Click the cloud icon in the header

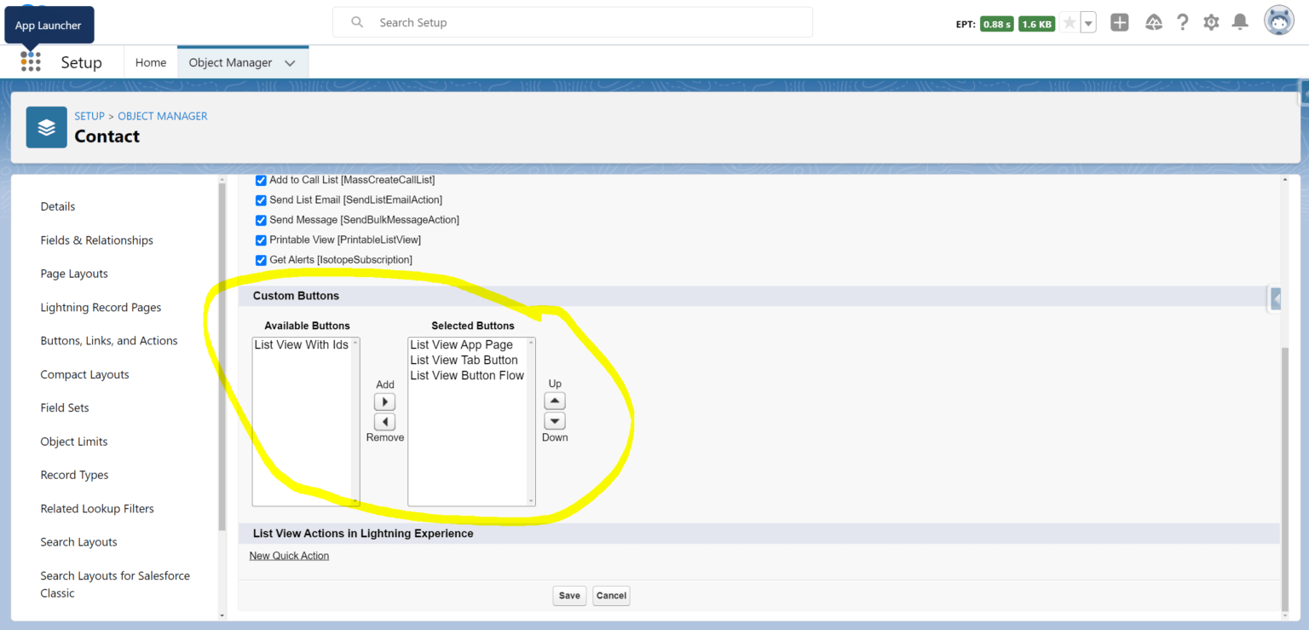click(x=1154, y=22)
